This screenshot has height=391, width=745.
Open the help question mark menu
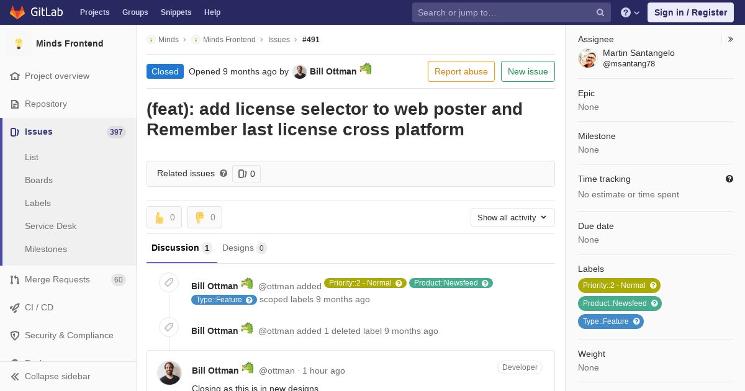(x=630, y=12)
